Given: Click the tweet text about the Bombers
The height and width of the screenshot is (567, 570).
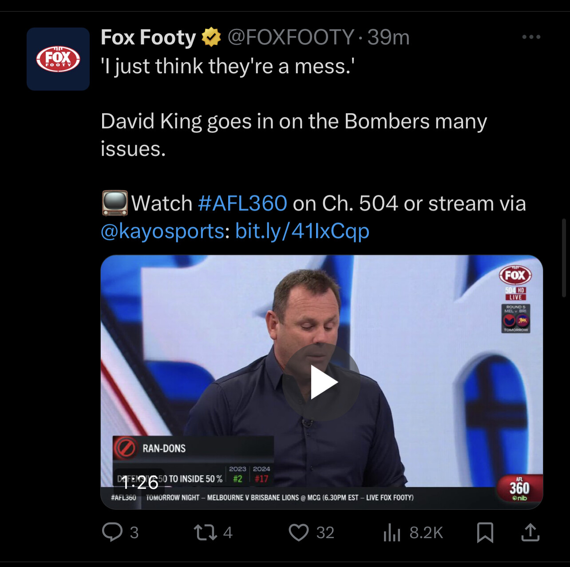Looking at the screenshot, I should (294, 135).
